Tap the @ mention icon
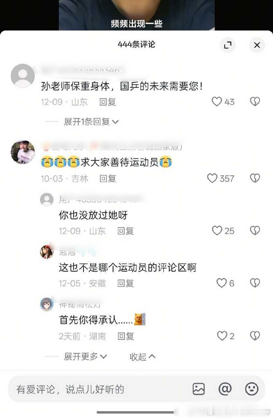 pos(225,389)
